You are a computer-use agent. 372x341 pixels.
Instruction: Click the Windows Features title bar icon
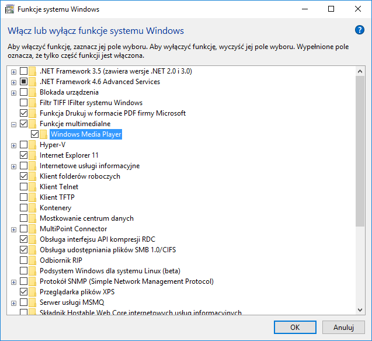tap(9, 9)
